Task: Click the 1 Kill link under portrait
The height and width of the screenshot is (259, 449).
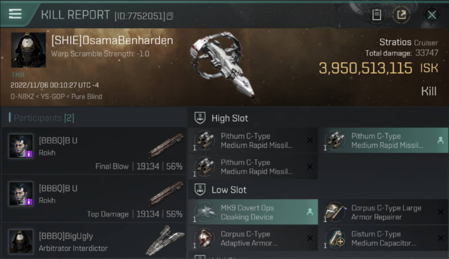Action: (18, 75)
